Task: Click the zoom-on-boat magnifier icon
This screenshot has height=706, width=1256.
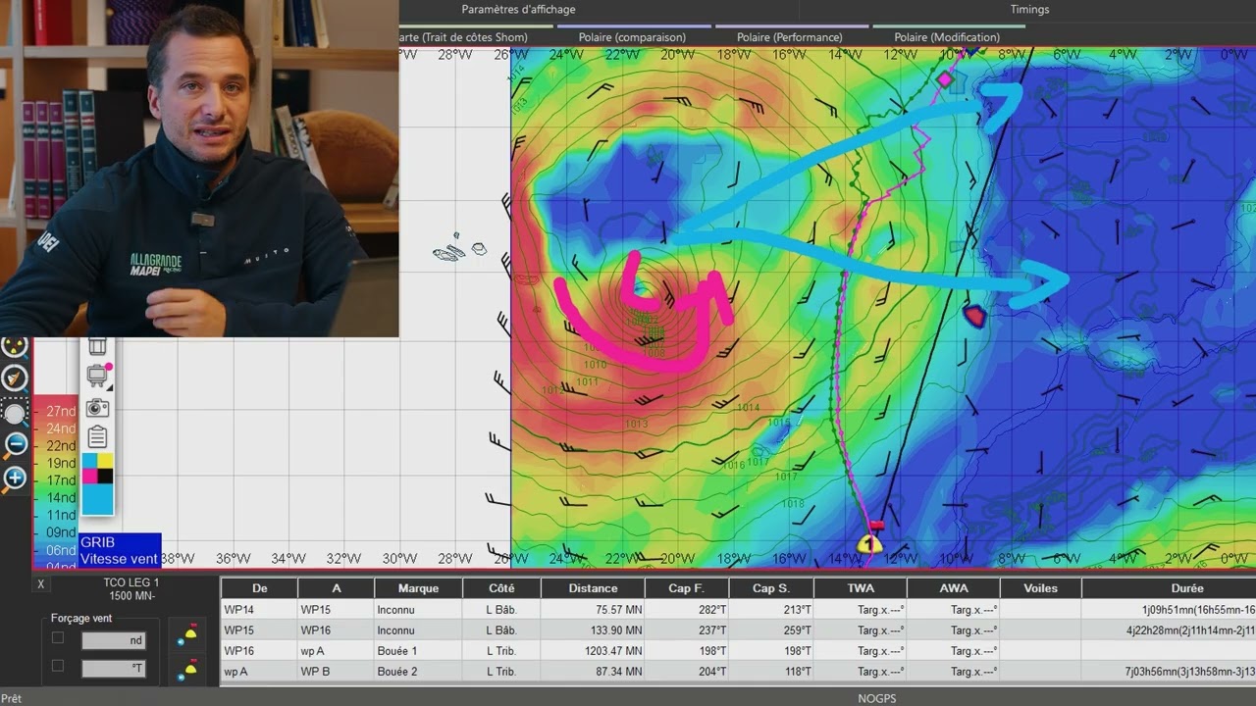Action: (x=14, y=378)
